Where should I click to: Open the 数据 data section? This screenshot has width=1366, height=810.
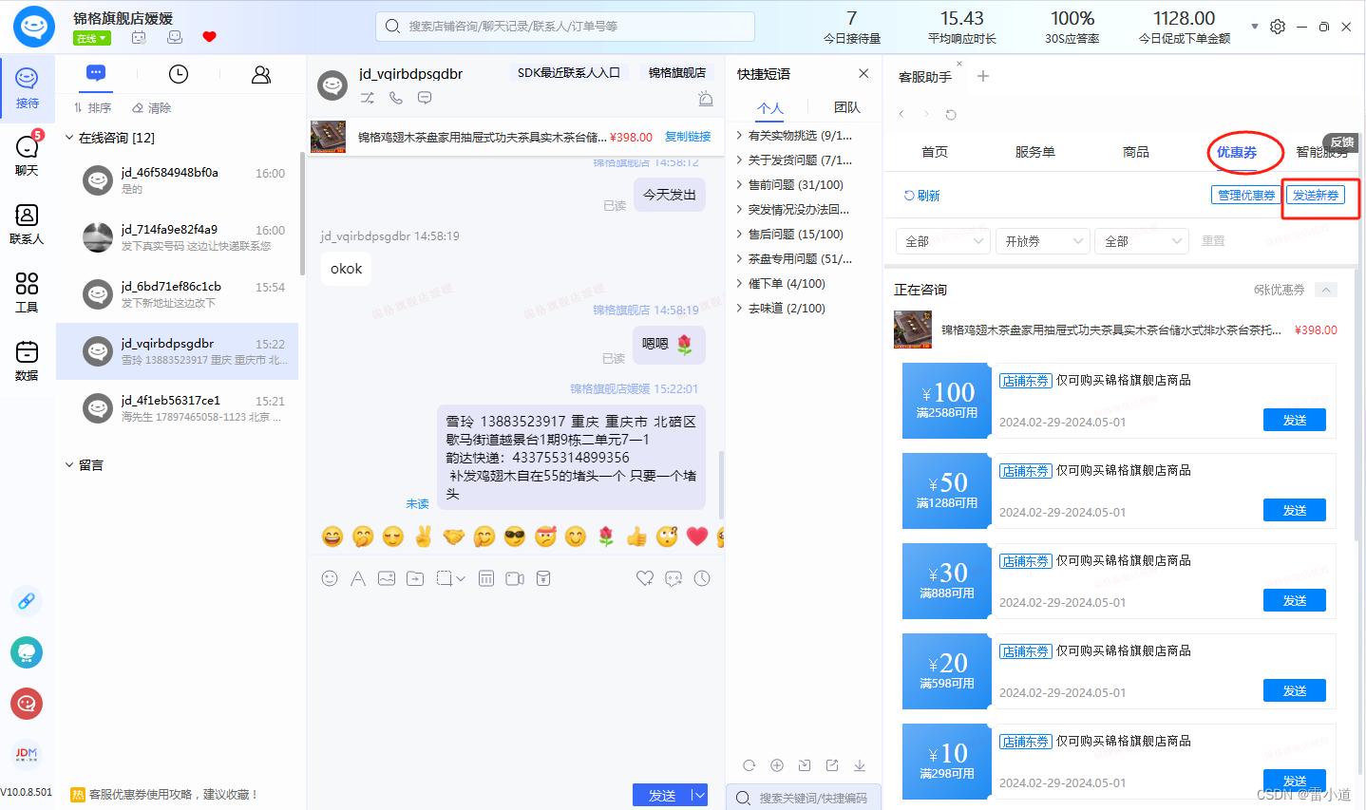coord(27,361)
